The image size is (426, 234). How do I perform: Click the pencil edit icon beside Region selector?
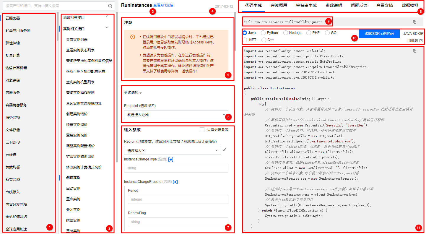(225, 150)
